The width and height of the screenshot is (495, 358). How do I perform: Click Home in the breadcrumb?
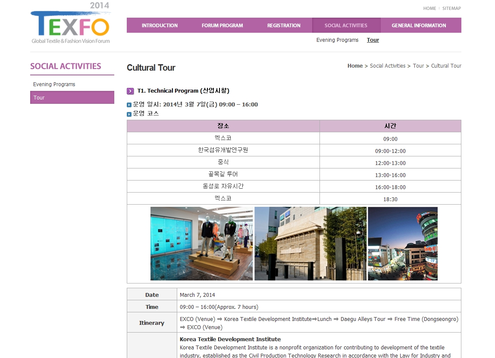355,66
